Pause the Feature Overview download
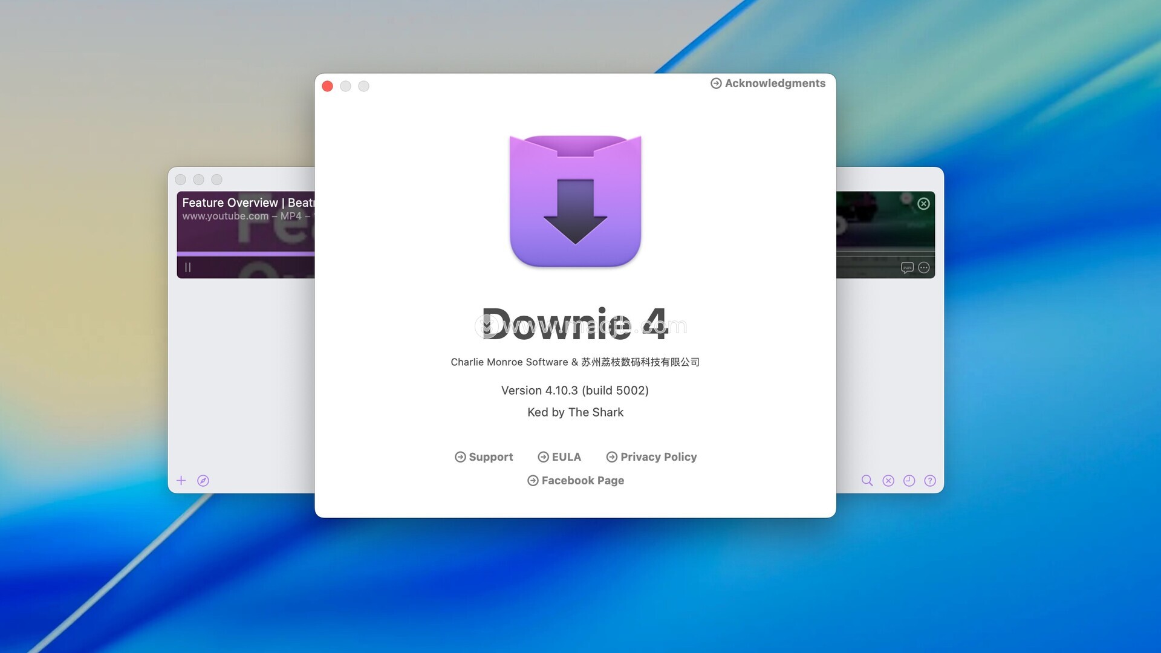This screenshot has width=1161, height=653. [x=188, y=267]
